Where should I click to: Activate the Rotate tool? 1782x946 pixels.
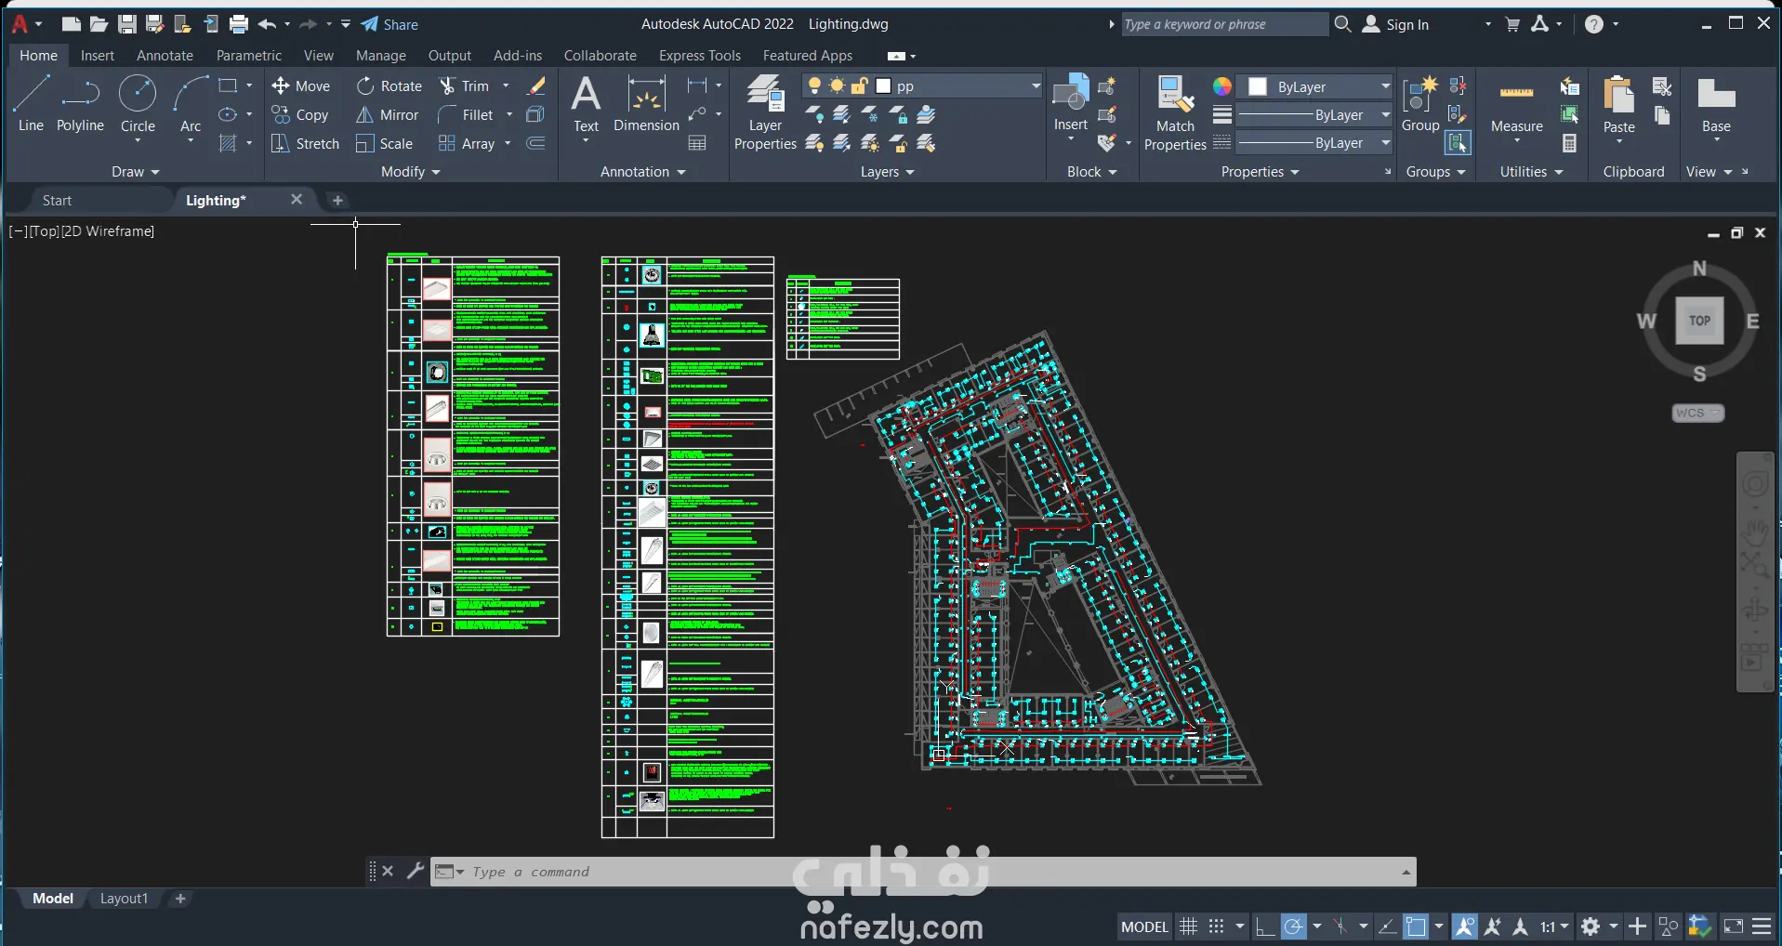[x=389, y=85]
